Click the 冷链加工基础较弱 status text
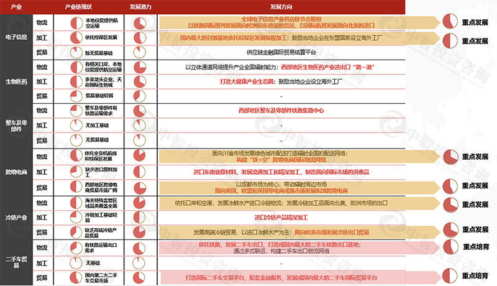This screenshot has height=286, width=497. tap(101, 217)
